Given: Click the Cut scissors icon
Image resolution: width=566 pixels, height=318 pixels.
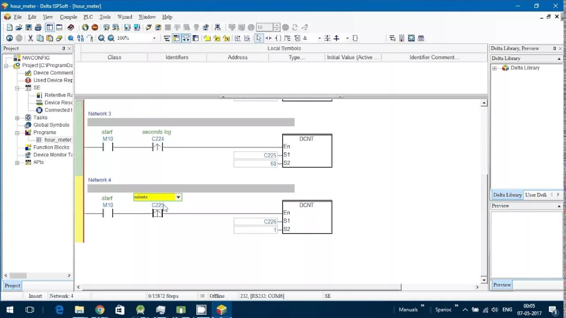Looking at the screenshot, I should pyautogui.click(x=31, y=38).
